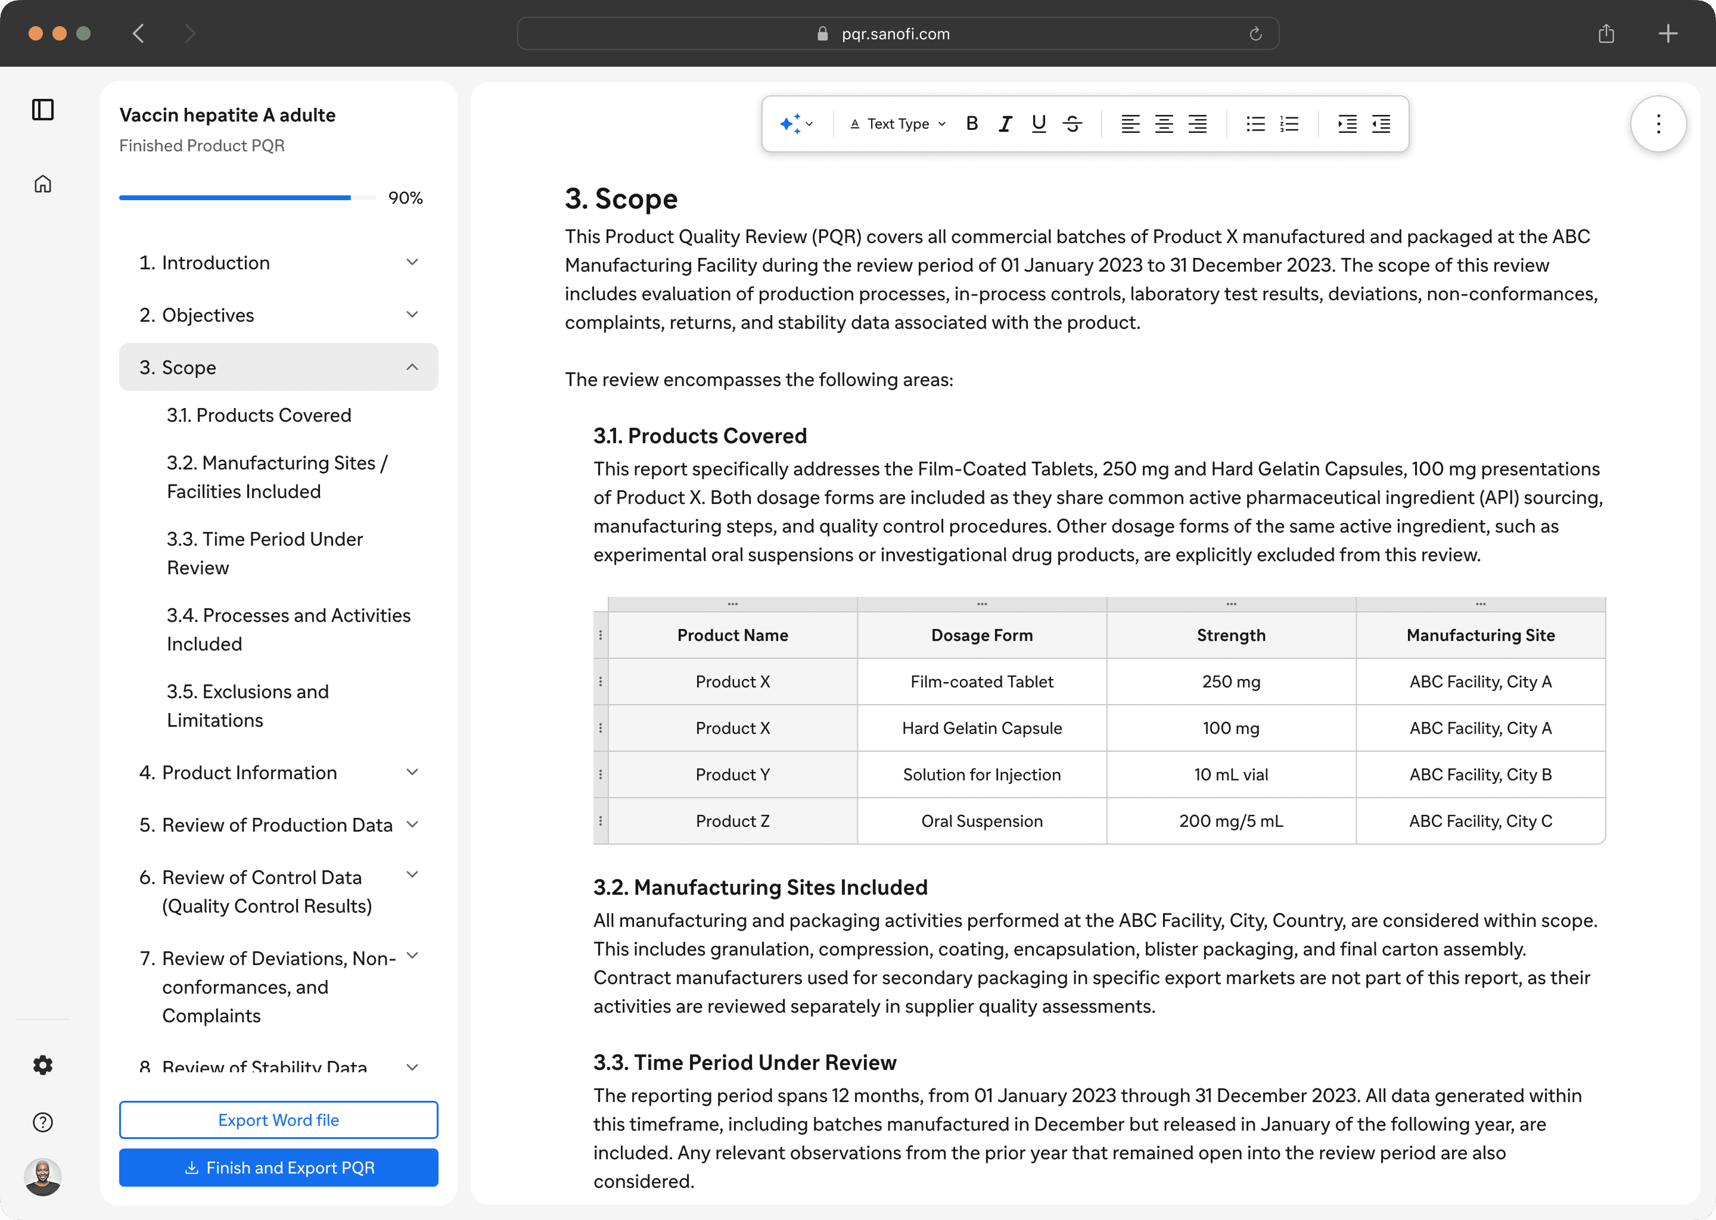Apply underline formatting

pyautogui.click(x=1039, y=124)
